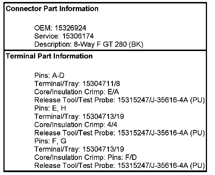Click the "Terminal Part Information" heading
Image resolution: width=215 pixels, height=175 pixels.
pyautogui.click(x=49, y=56)
